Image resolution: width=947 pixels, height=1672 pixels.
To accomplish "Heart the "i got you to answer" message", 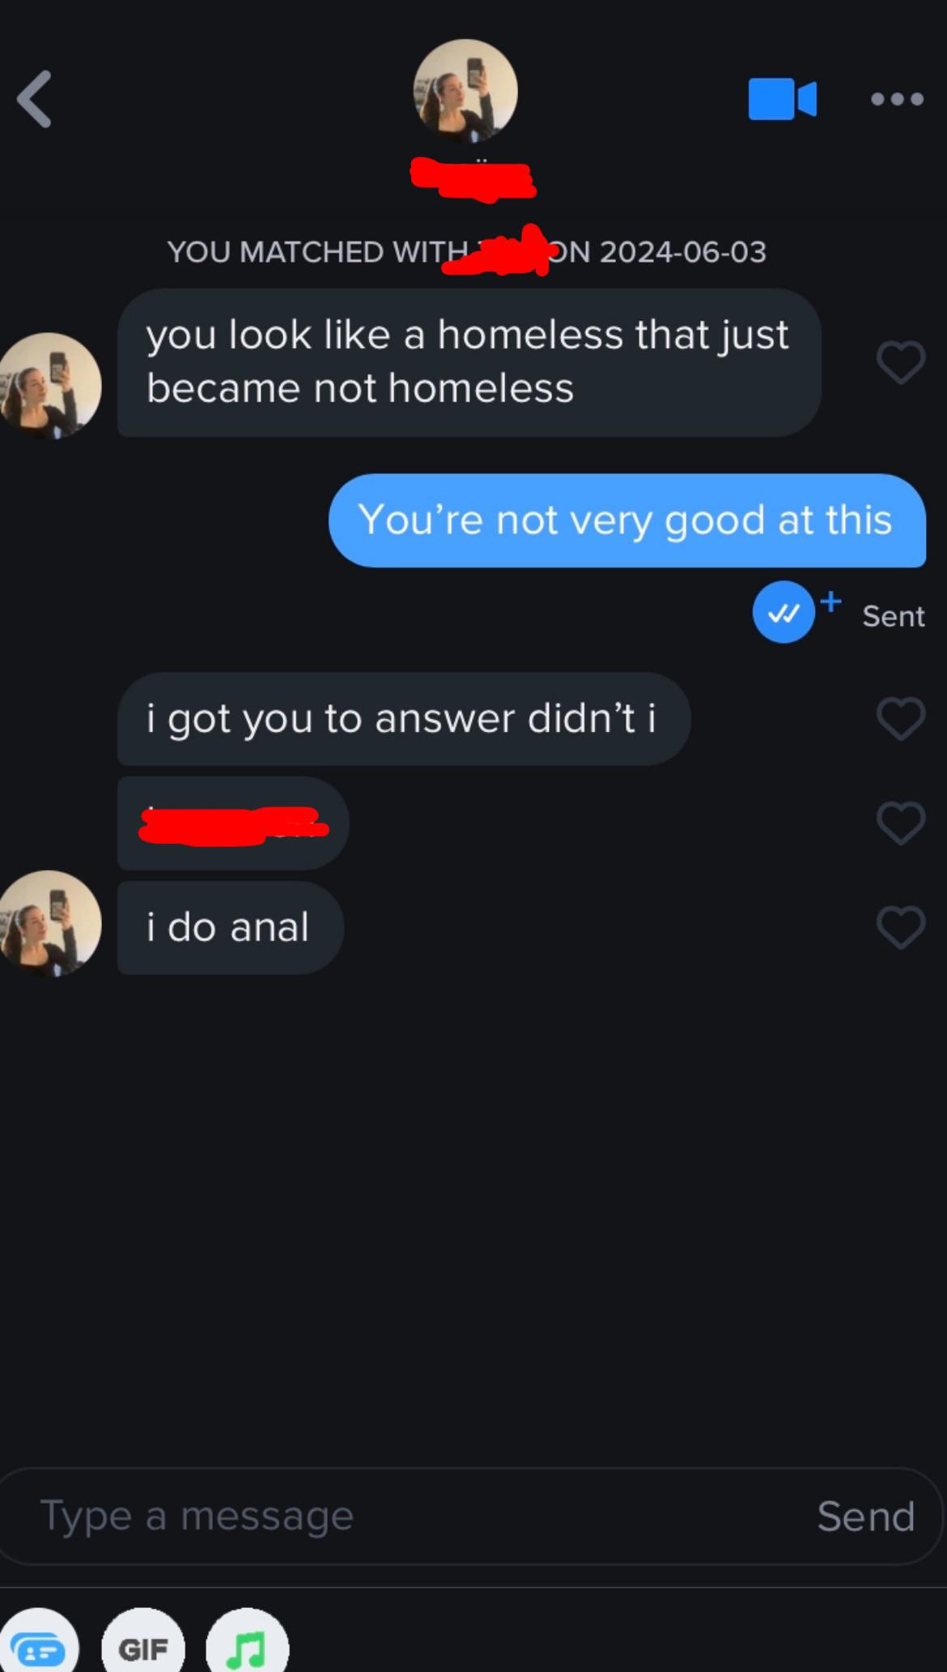I will point(900,718).
